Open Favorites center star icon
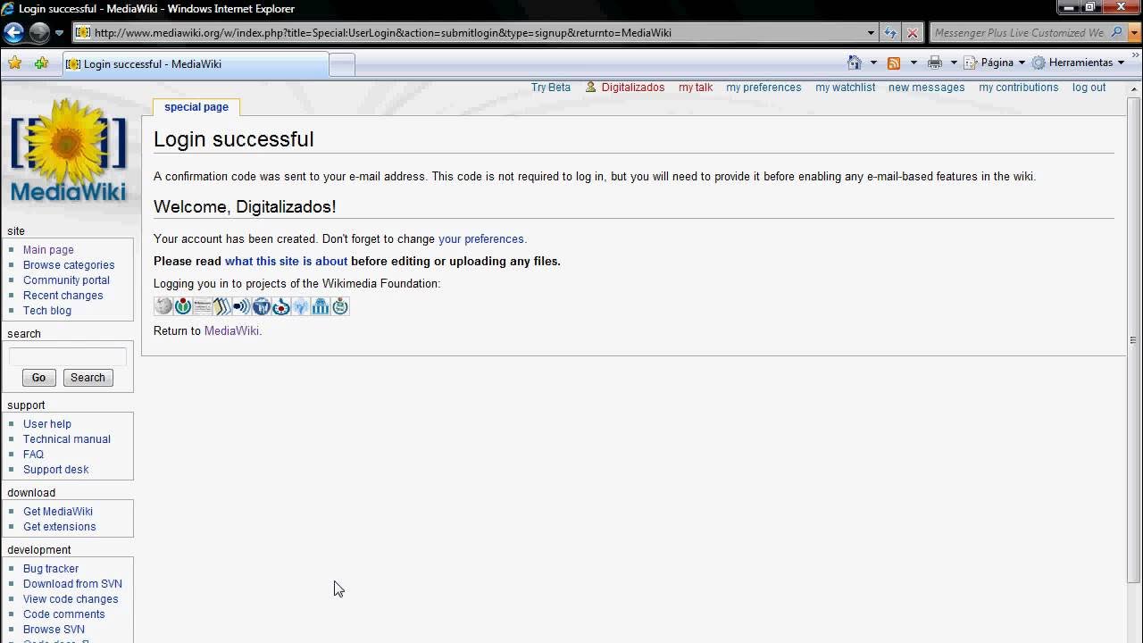The height and width of the screenshot is (643, 1143). (14, 63)
